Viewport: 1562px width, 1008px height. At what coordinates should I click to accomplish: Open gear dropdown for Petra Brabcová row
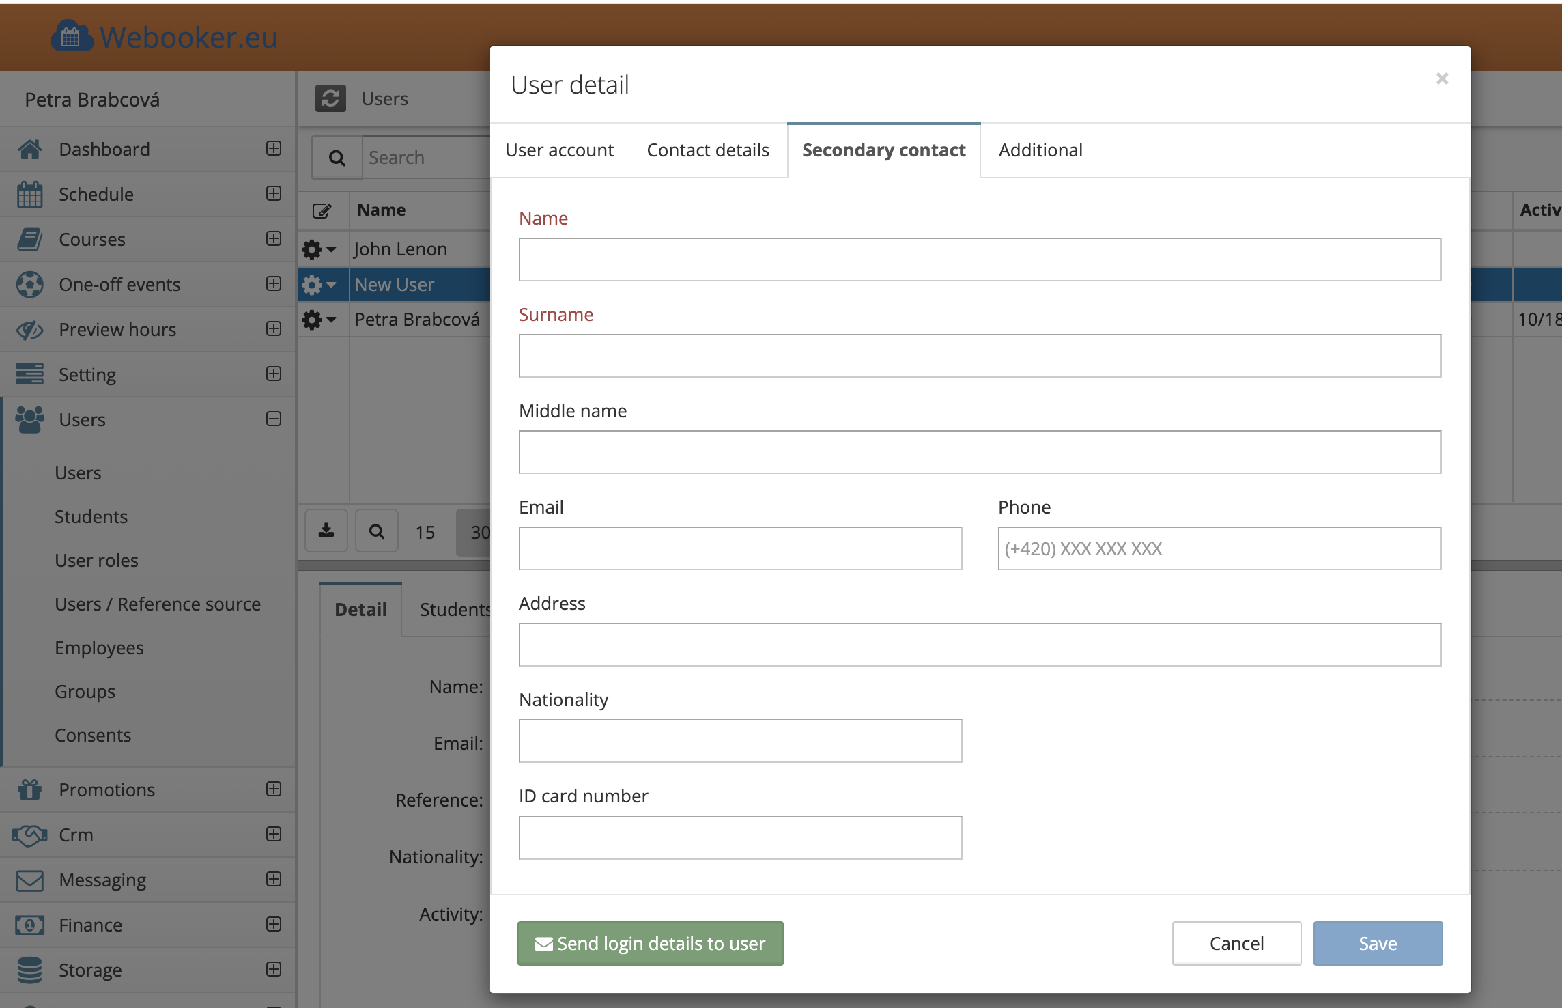(319, 320)
